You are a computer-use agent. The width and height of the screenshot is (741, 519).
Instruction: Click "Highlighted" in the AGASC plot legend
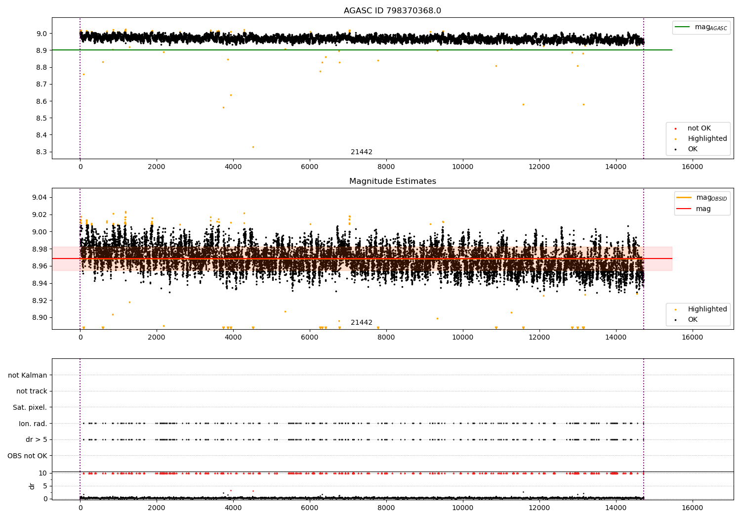707,139
